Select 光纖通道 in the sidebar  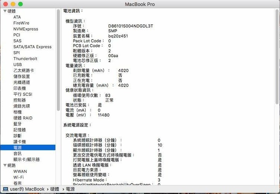22,82
